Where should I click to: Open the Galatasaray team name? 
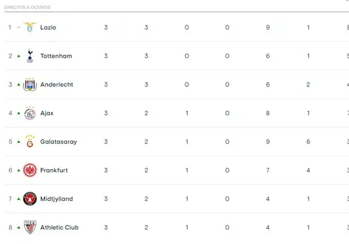58,142
